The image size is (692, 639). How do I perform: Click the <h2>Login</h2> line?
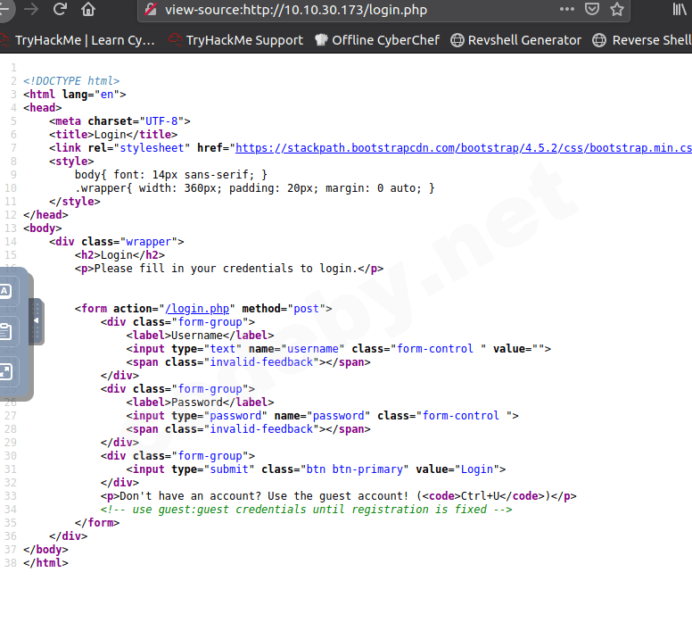pyautogui.click(x=119, y=255)
